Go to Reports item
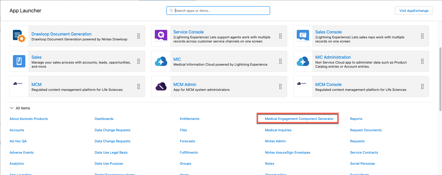 click(356, 119)
